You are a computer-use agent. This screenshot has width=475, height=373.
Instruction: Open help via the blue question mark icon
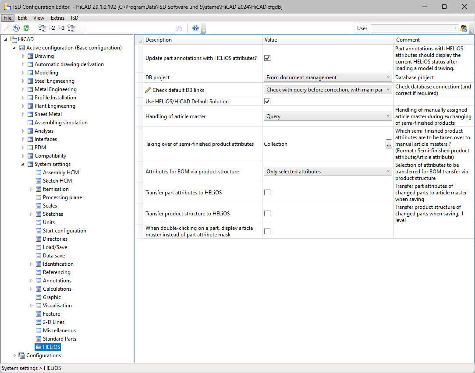point(195,28)
